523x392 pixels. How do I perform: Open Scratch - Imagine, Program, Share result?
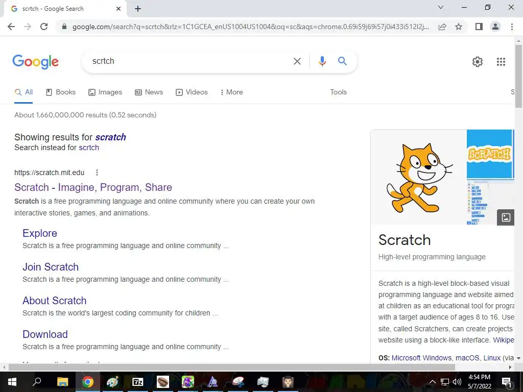tap(93, 187)
